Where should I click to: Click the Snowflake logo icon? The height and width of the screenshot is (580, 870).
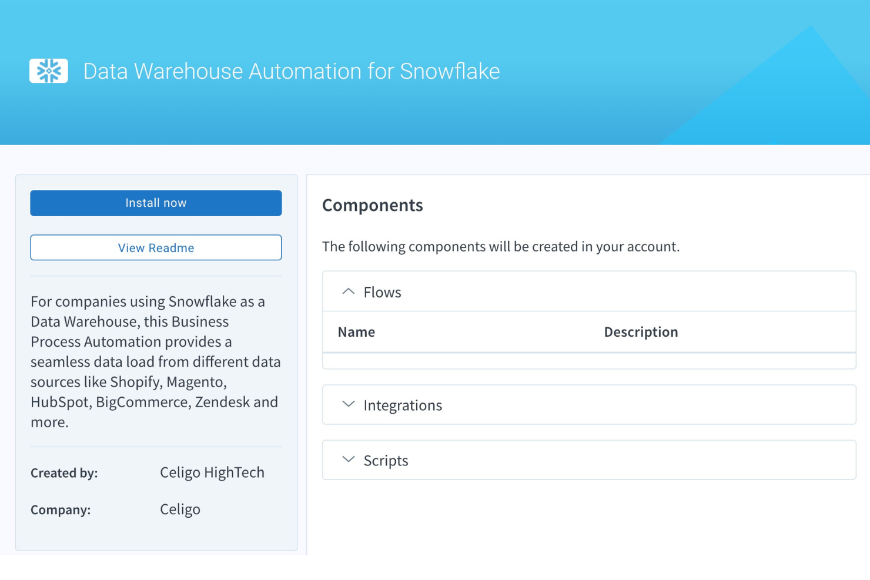[49, 71]
